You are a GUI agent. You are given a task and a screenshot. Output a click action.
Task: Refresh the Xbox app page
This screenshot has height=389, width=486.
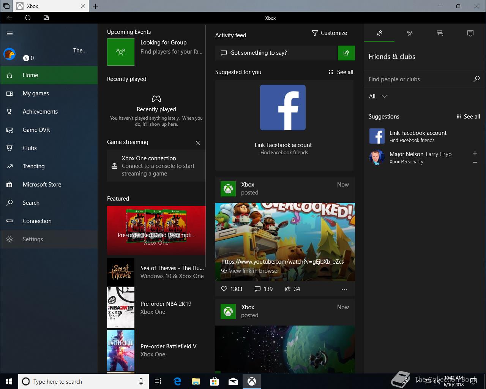[28, 18]
